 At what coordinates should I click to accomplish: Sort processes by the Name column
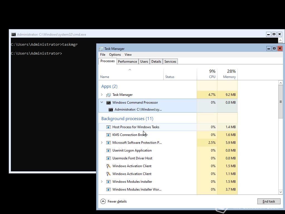[131, 74]
